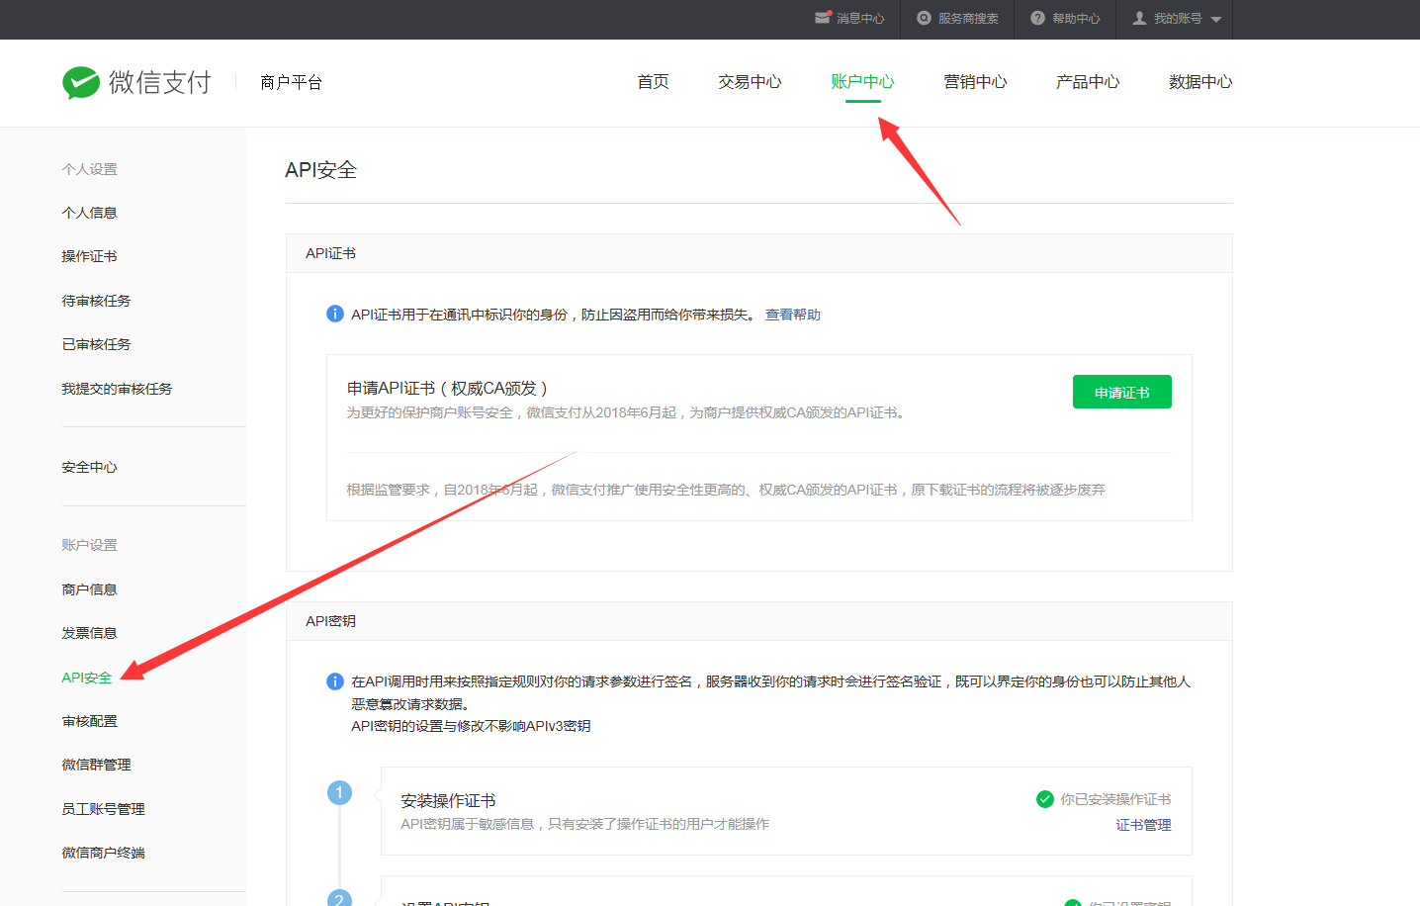Open 商户信息 in the sidebar
The image size is (1420, 906).
point(89,589)
